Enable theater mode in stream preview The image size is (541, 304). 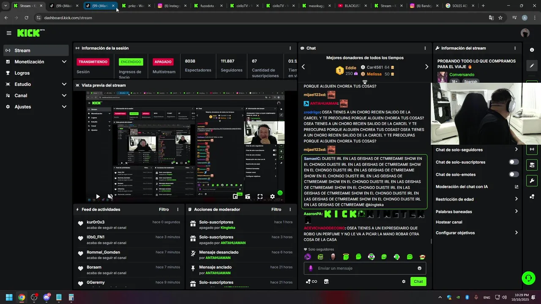click(x=248, y=196)
